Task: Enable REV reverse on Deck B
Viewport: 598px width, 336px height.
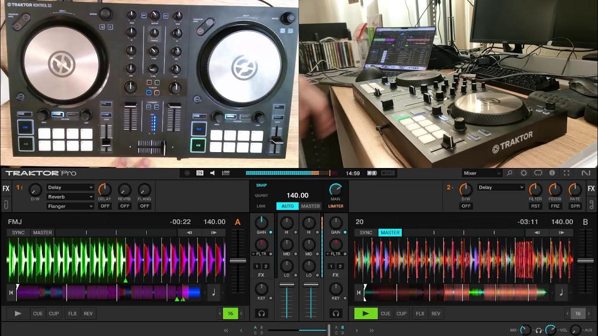Action: click(x=436, y=314)
